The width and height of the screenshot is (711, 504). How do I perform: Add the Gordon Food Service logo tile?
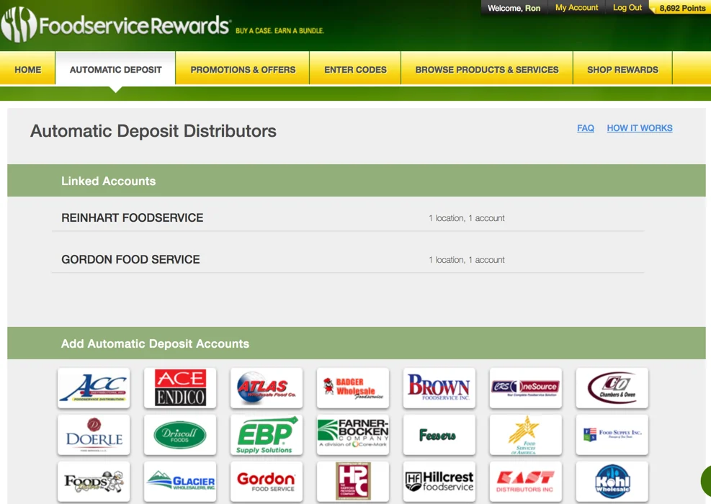[267, 482]
